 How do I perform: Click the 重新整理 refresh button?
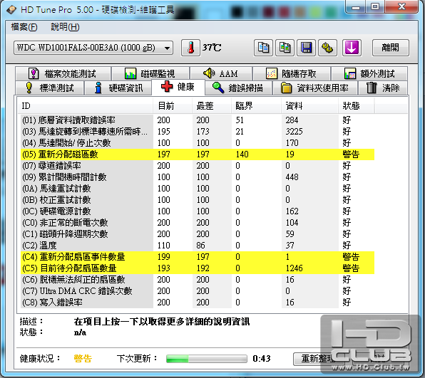point(318,359)
